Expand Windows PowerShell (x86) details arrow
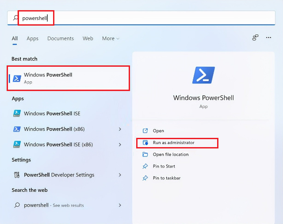 [x=120, y=129]
